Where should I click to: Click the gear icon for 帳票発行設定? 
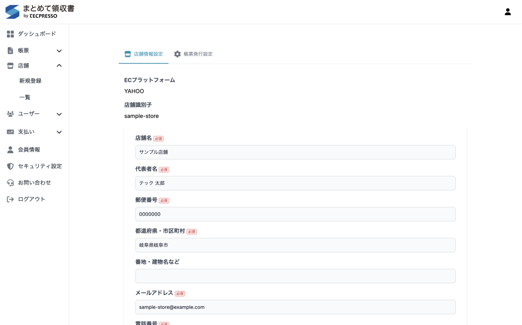pos(177,54)
